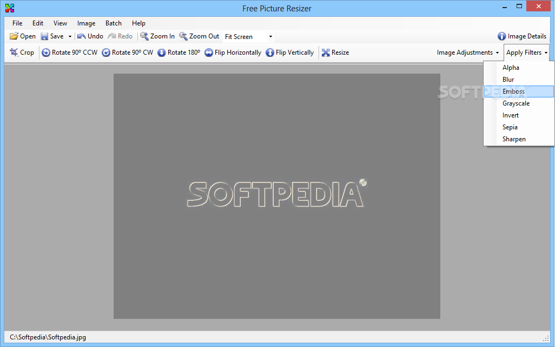The width and height of the screenshot is (555, 347).
Task: Choose the Emboss filter
Action: click(519, 91)
